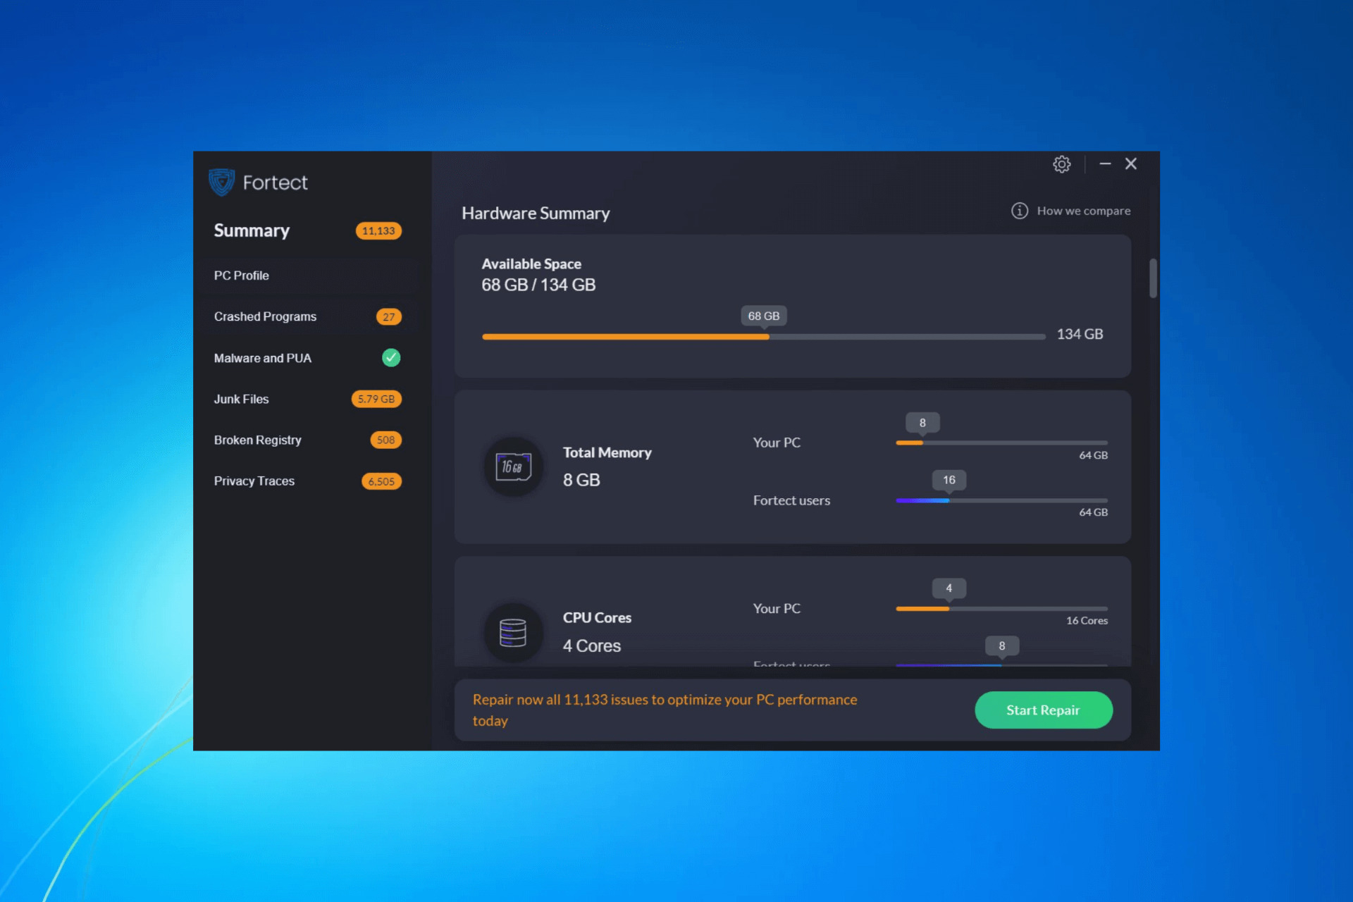Click the hardware summary vertical scrollbar
Screen dimensions: 1353x902
coord(1153,278)
